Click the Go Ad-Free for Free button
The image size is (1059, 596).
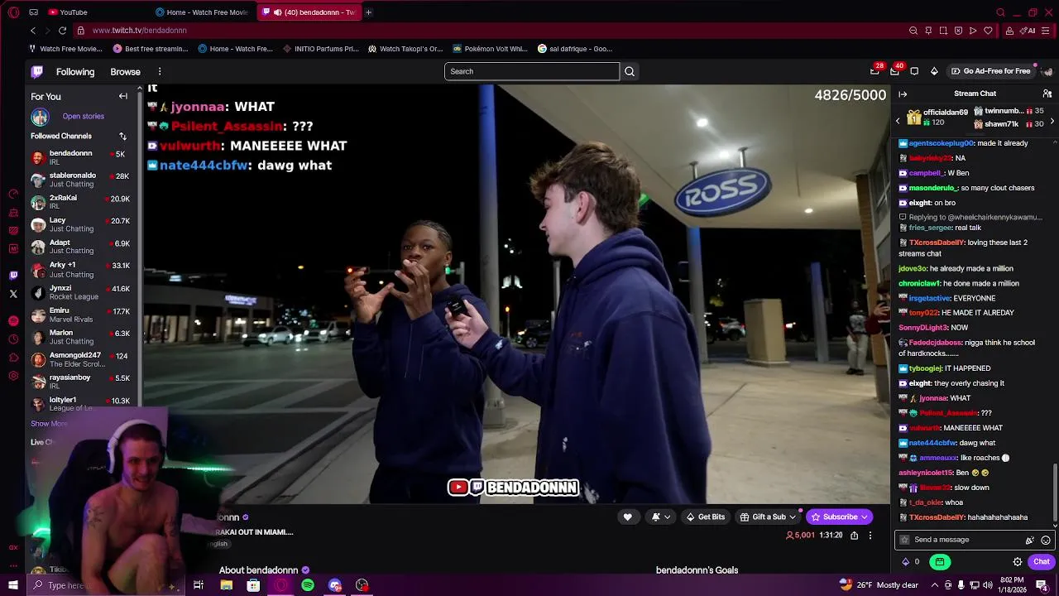coord(990,71)
